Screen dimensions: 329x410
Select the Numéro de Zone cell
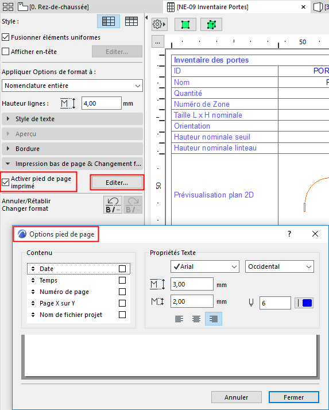225,104
